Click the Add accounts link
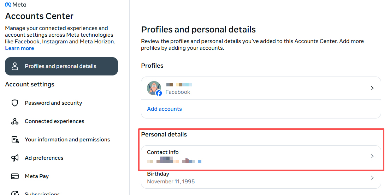The width and height of the screenshot is (390, 195). click(x=164, y=109)
